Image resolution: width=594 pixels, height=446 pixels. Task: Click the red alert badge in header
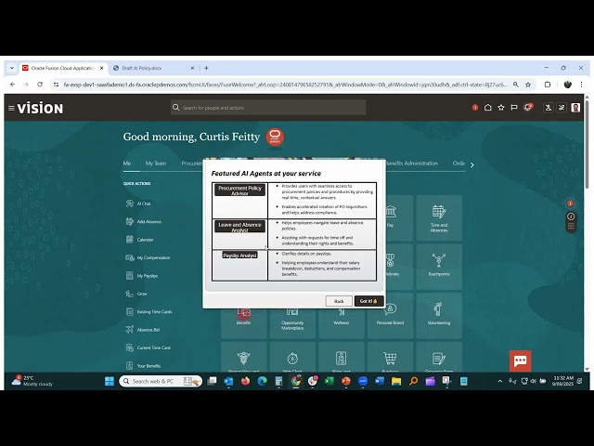point(475,108)
